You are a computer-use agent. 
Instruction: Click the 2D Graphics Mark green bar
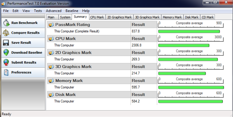point(188,60)
